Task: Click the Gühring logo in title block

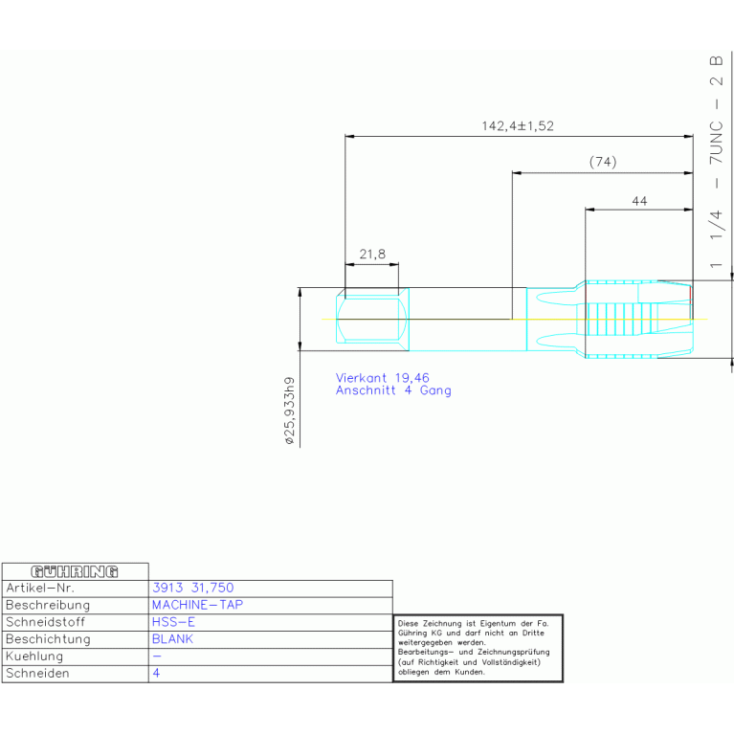Action: point(75,571)
